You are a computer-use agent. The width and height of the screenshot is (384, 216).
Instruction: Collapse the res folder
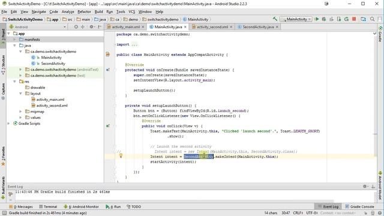point(14,82)
